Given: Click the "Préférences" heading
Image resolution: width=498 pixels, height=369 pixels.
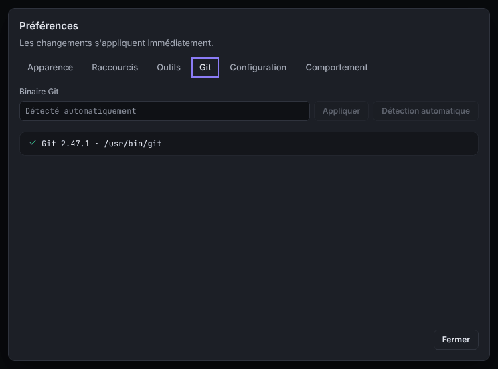Looking at the screenshot, I should 49,26.
